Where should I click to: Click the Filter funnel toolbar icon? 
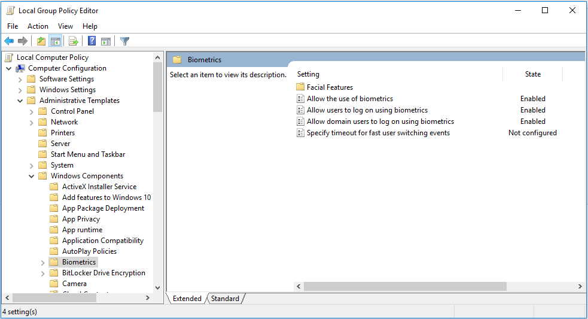[x=124, y=41]
